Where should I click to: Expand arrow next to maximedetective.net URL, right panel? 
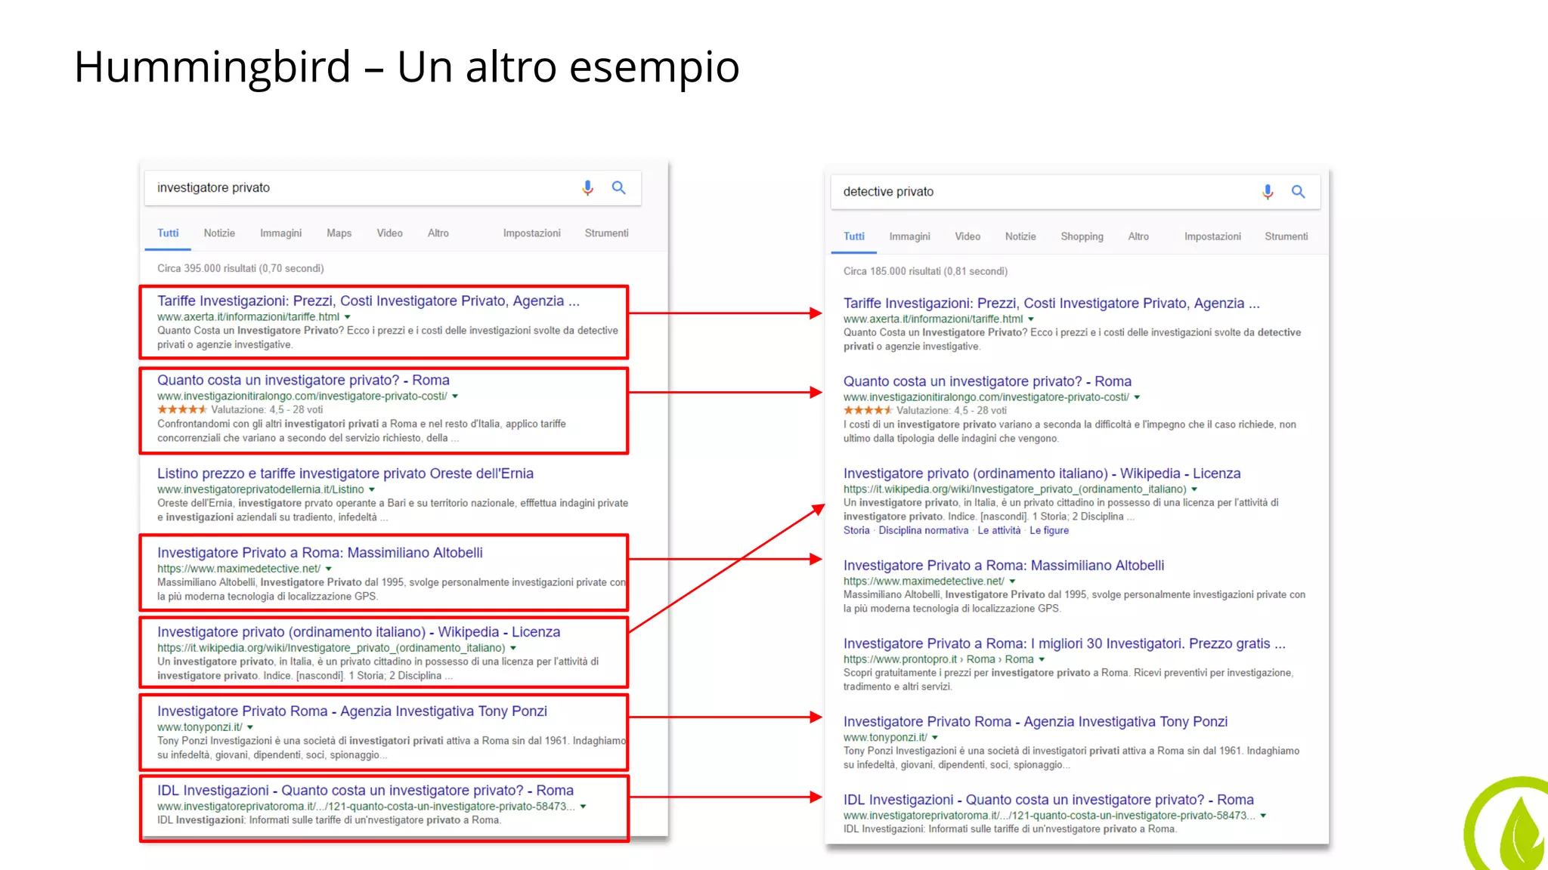[x=1012, y=582]
